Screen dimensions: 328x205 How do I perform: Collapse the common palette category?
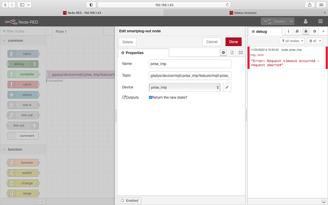point(23,40)
